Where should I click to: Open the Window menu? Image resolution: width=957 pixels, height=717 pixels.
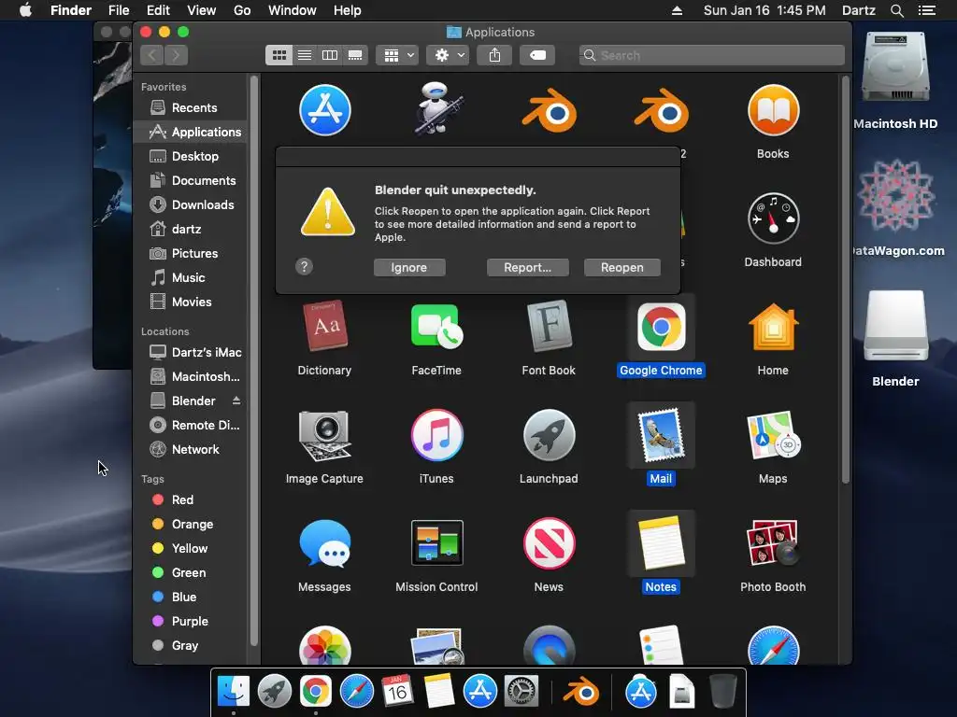click(293, 10)
